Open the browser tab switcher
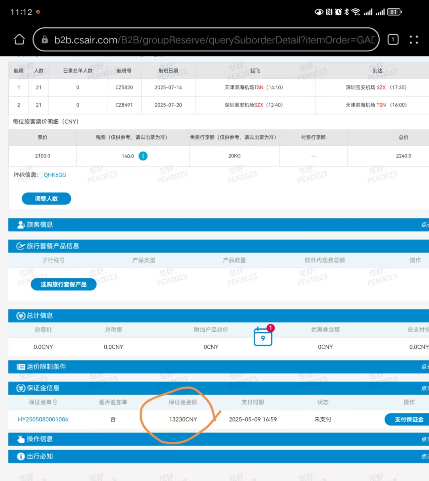Screen dimensions: 429x481 point(393,40)
